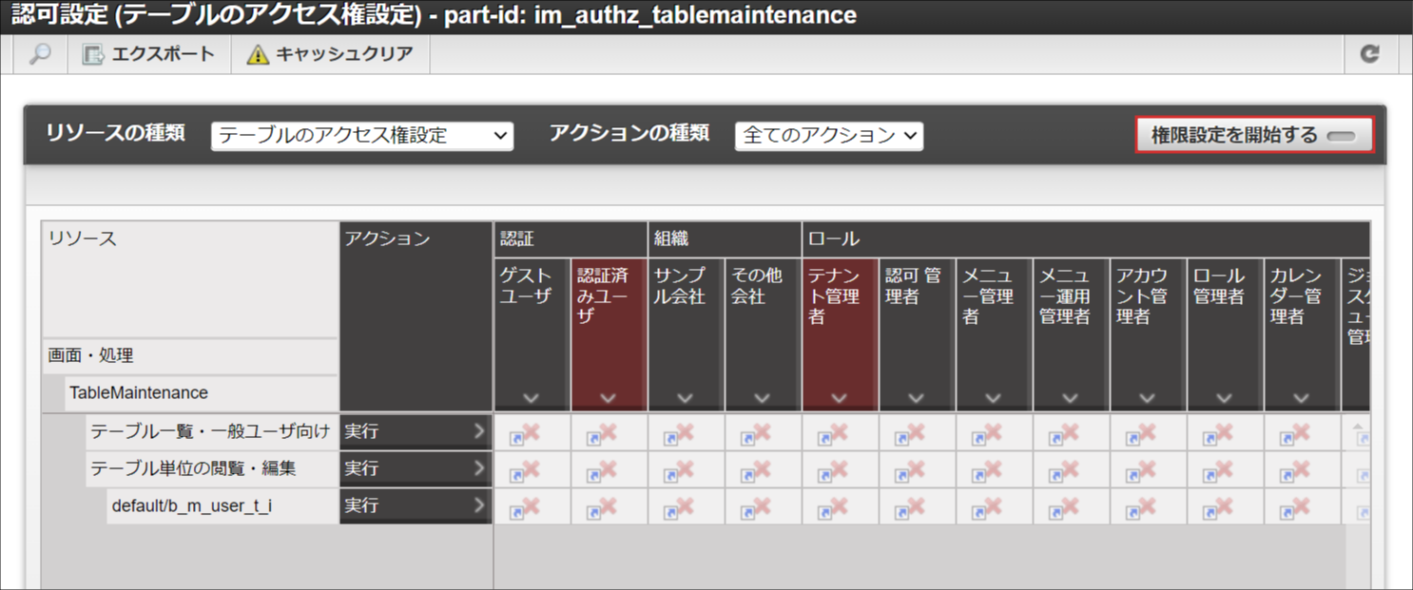The height and width of the screenshot is (590, 1413).
Task: Open the action type dropdown
Action: point(828,136)
